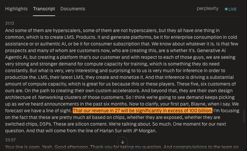This screenshot has width=247, height=151.
Task: Open the Documents tab
Action: [73, 9]
